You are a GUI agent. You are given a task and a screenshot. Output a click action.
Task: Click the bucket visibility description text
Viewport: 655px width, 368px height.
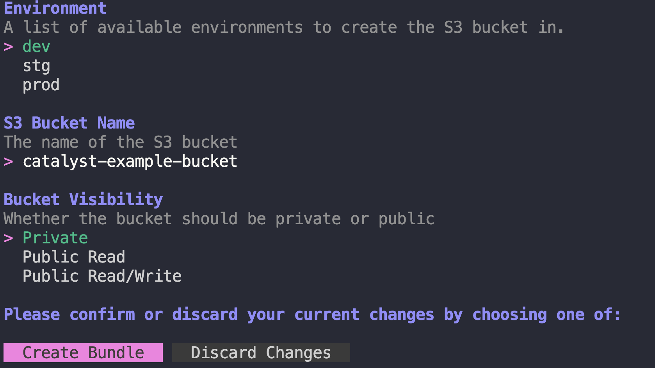(x=218, y=218)
